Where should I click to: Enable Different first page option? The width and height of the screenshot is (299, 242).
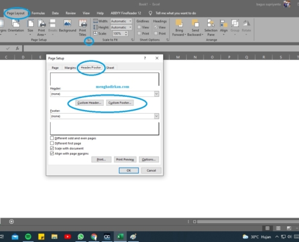pyautogui.click(x=52, y=143)
